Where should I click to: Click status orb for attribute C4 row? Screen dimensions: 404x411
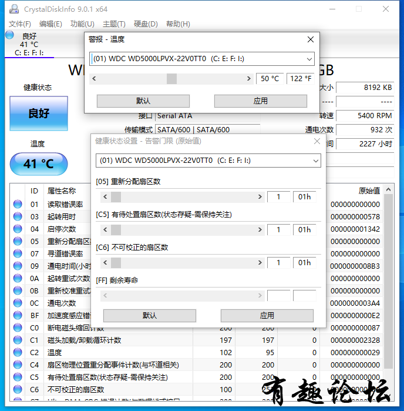18,365
